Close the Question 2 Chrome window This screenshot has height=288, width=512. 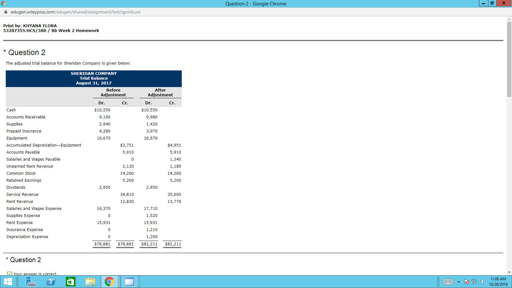pos(504,4)
